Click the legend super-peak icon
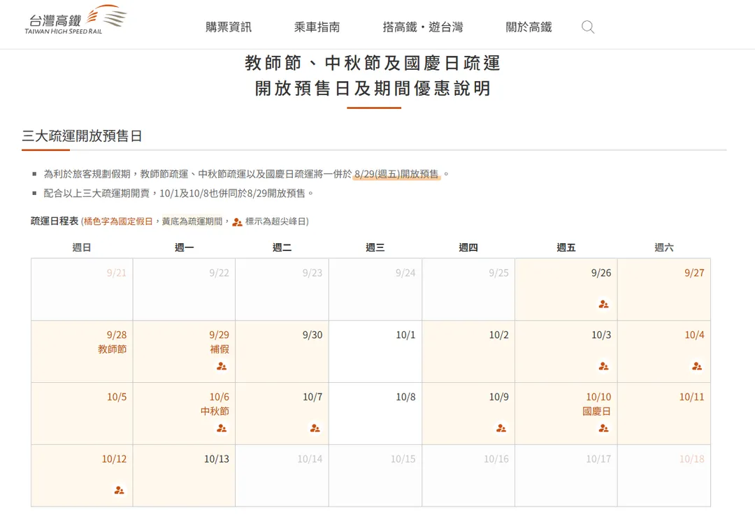Viewport: 755px width, 517px height. tap(237, 222)
